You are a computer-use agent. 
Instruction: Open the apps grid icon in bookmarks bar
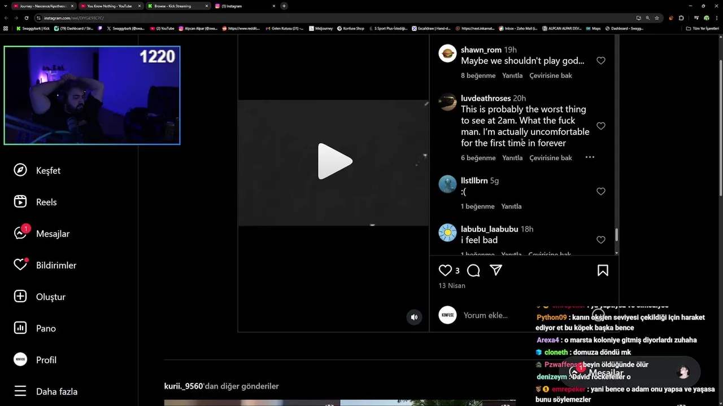(x=6, y=28)
